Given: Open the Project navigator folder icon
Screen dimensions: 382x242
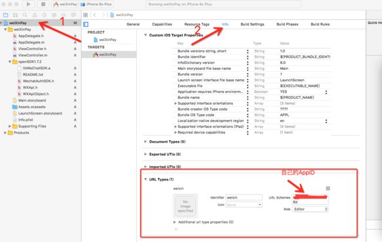Looking at the screenshot, I should (x=6, y=15).
